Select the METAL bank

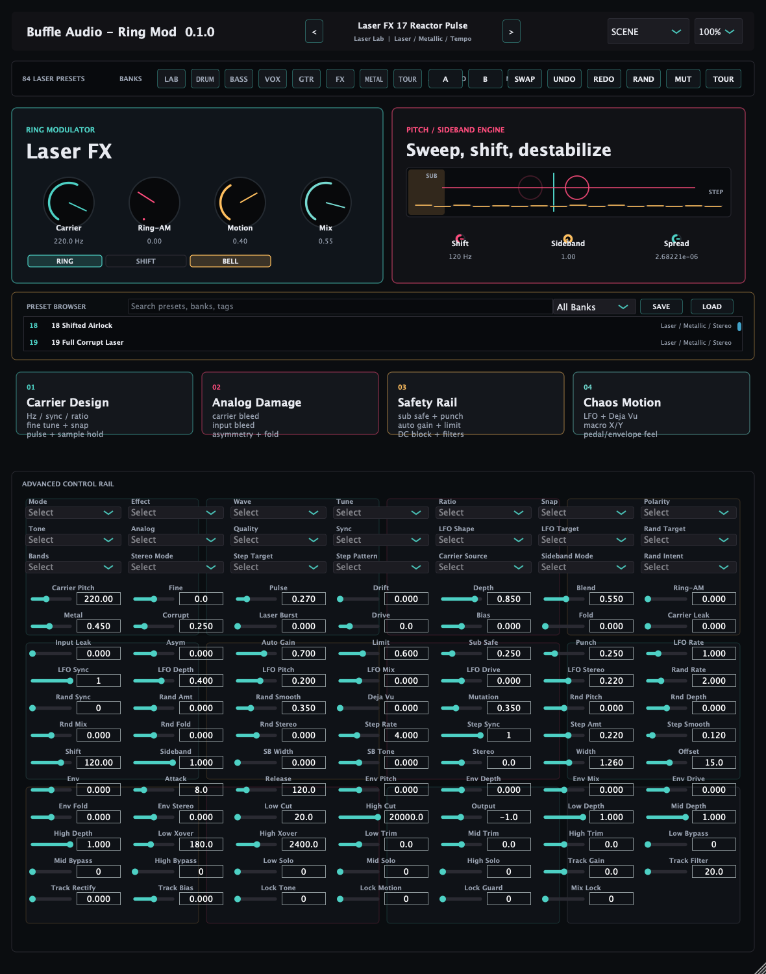tap(374, 79)
